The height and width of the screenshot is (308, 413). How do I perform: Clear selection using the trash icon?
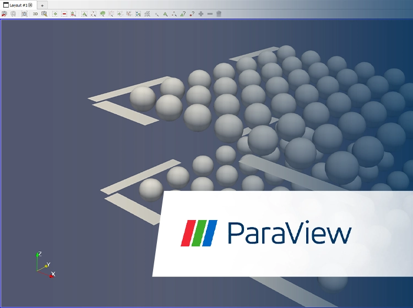click(x=219, y=14)
